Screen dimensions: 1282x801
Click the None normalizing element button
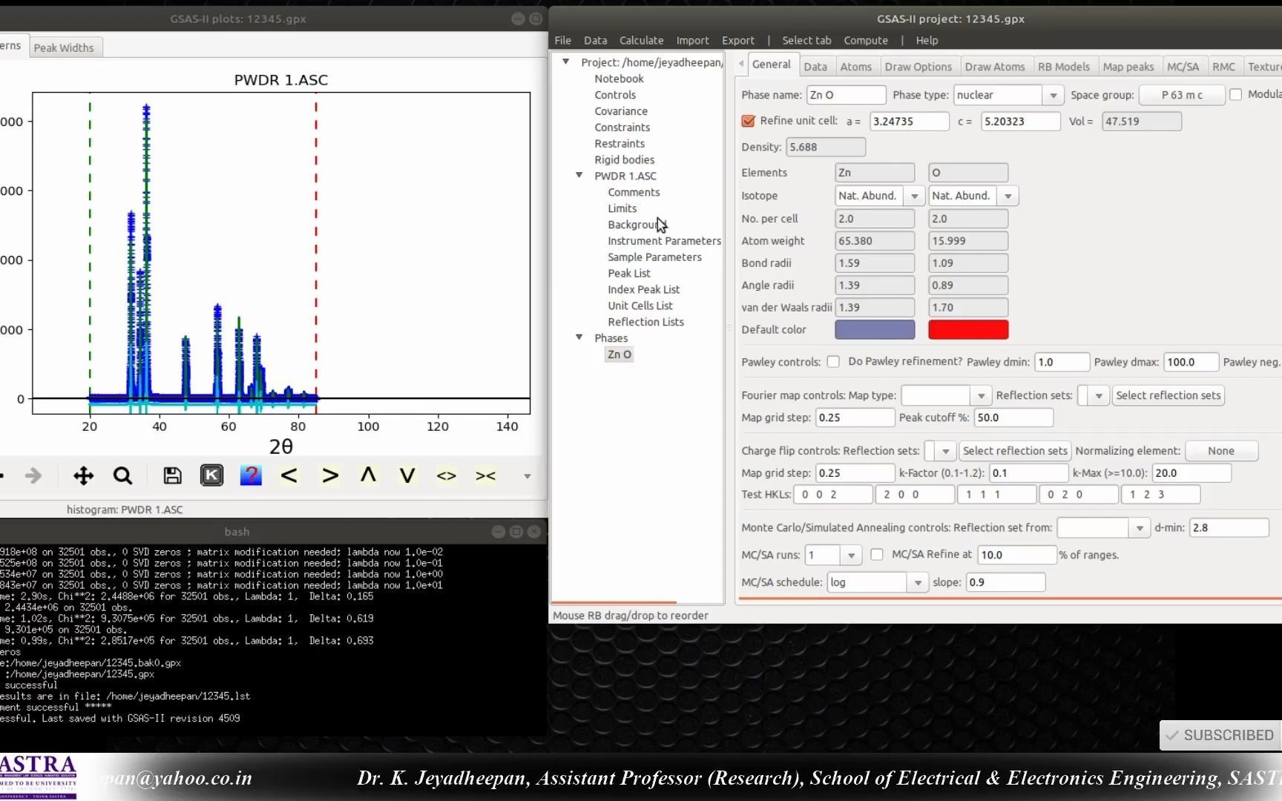tap(1221, 450)
